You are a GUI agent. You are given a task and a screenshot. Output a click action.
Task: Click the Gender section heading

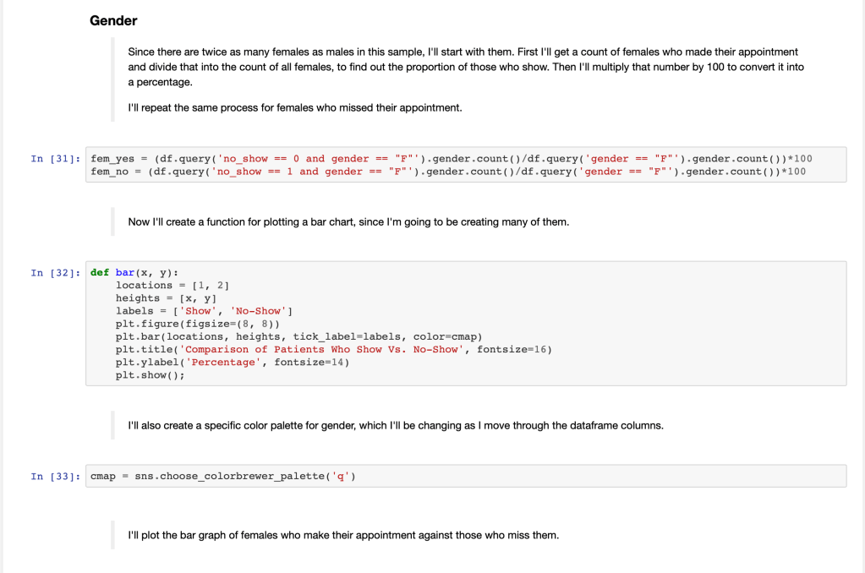tap(113, 20)
